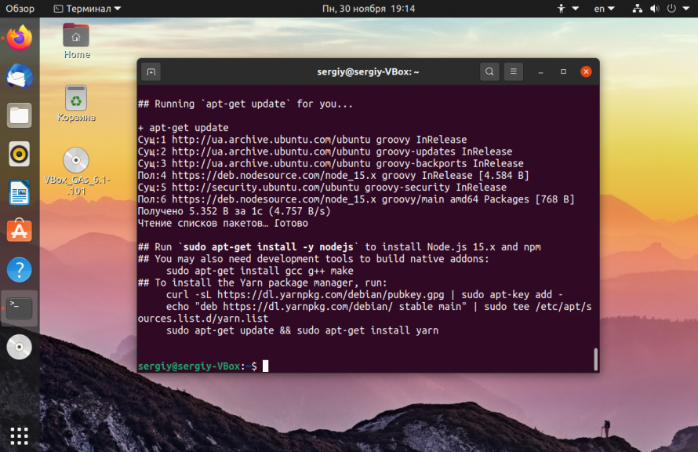The height and width of the screenshot is (452, 698).
Task: Open the en keyboard layout dropdown
Action: coord(604,9)
